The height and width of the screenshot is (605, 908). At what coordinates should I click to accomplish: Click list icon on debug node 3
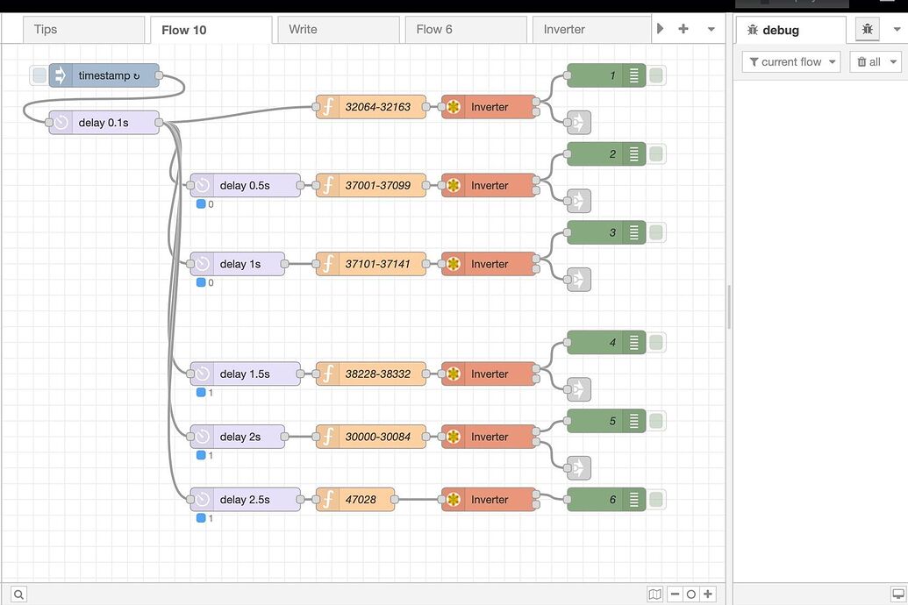(x=634, y=232)
